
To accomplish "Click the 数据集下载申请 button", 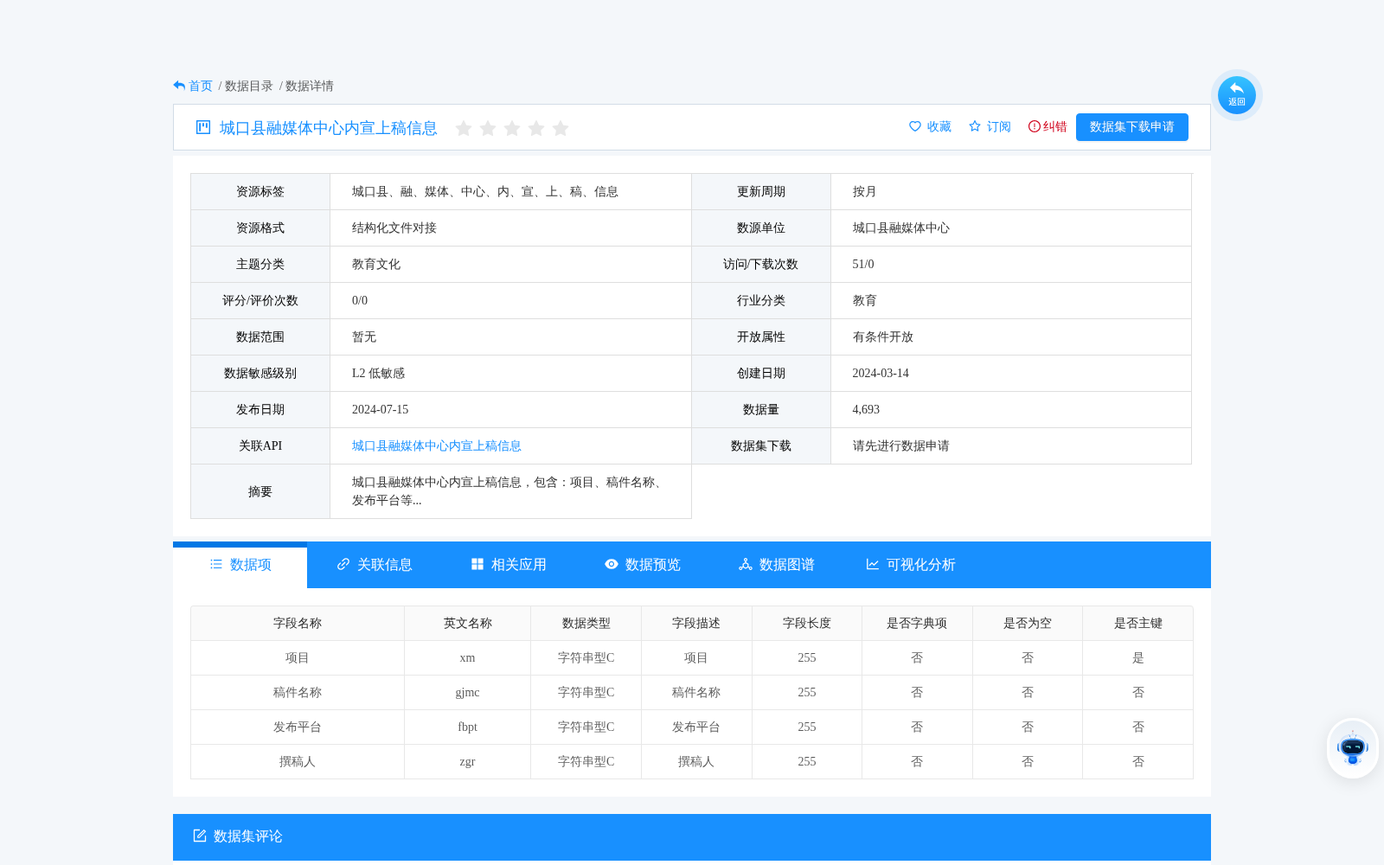I will click(1131, 127).
